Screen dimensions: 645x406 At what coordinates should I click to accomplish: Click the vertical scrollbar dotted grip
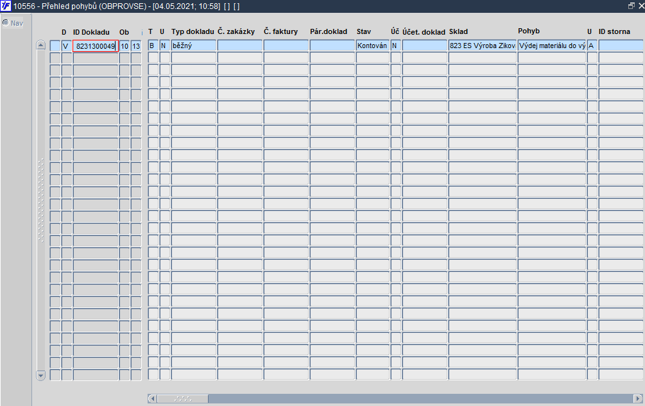coord(40,201)
